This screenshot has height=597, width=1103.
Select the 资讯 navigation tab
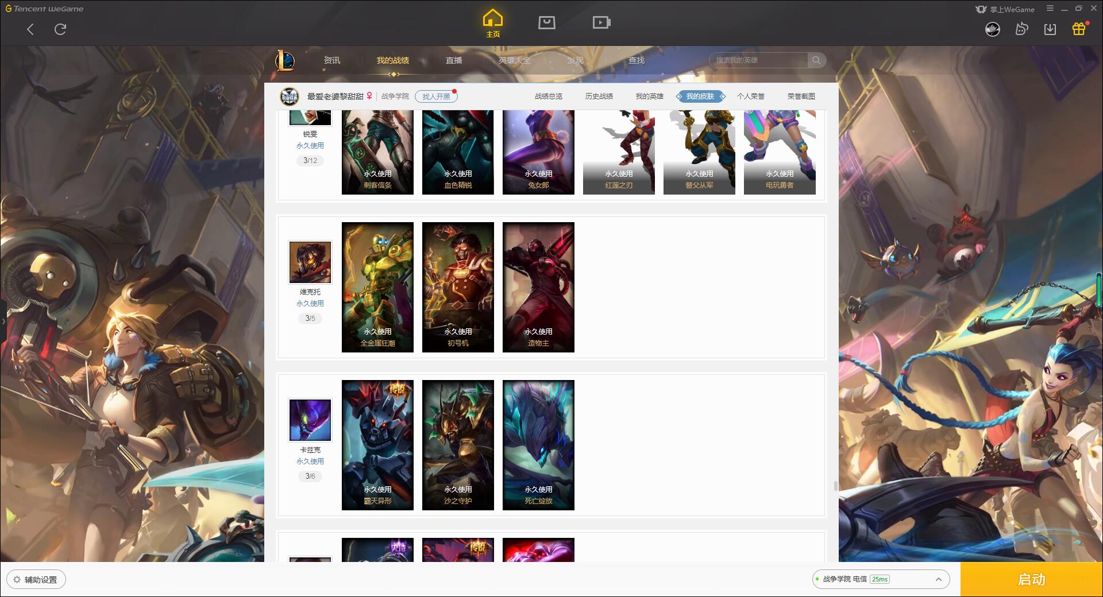(332, 60)
